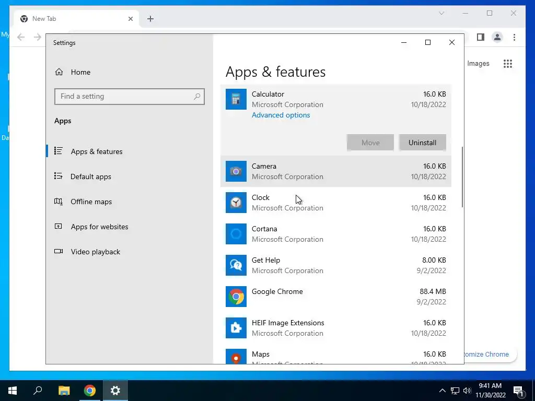Click the Get Help app icon
The width and height of the screenshot is (535, 401).
pyautogui.click(x=236, y=265)
